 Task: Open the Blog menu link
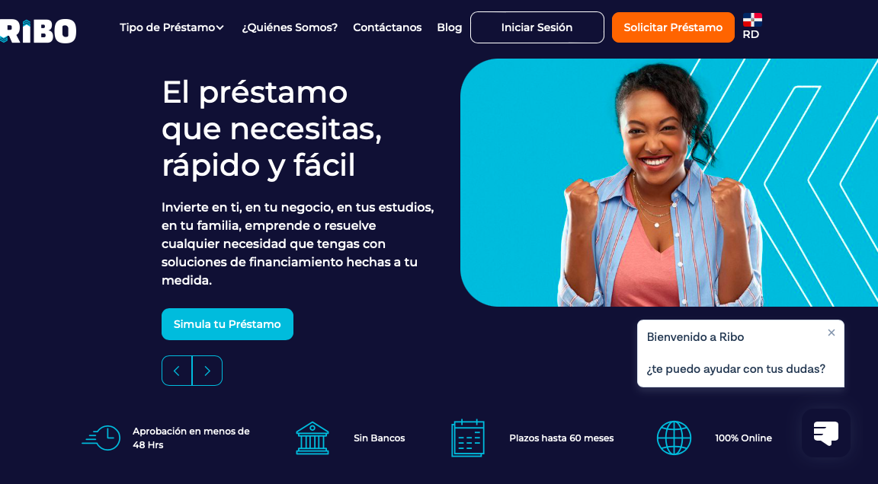[x=449, y=27]
